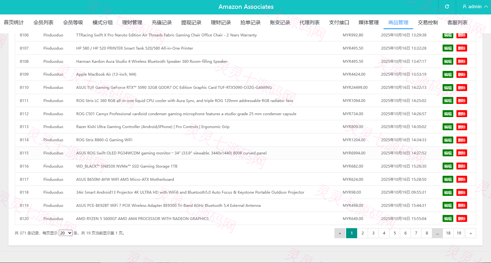Click previous page arrow «
Image resolution: width=491 pixels, height=263 pixels.
(x=340, y=233)
